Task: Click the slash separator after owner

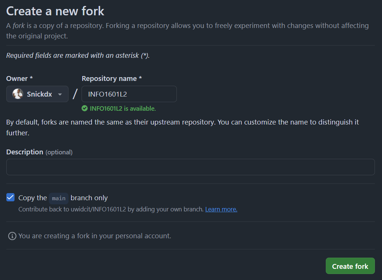Action: 75,94
